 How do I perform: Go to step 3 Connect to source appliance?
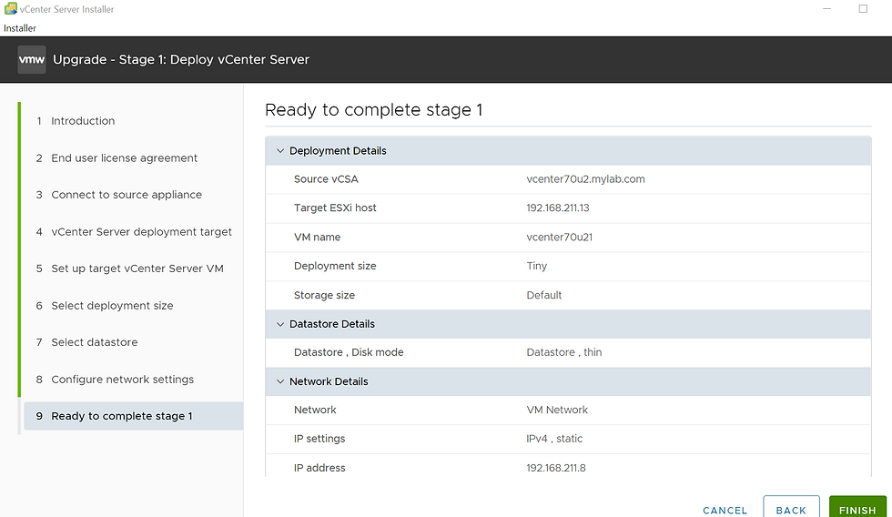click(127, 195)
